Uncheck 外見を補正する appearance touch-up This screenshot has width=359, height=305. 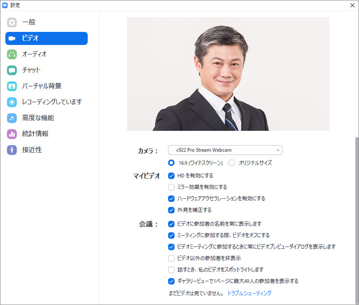(171, 210)
